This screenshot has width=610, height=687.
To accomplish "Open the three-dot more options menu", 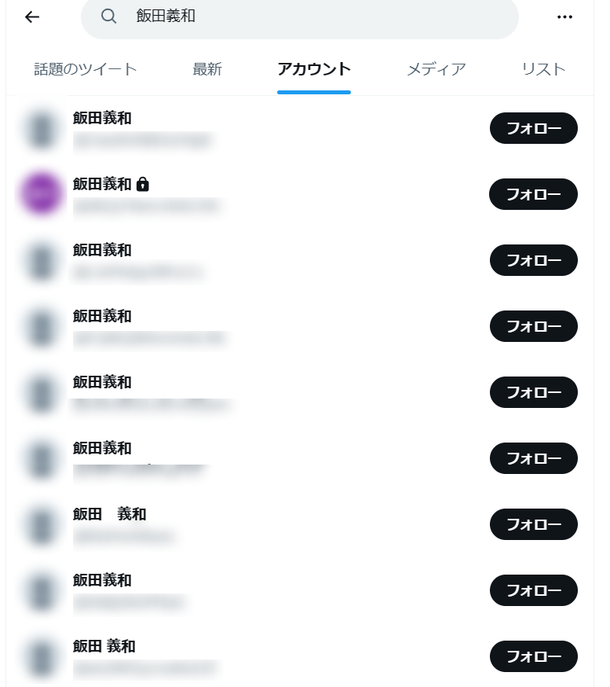I will click(x=564, y=17).
